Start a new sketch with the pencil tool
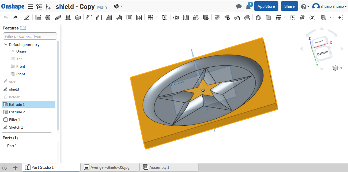Screen dimensions: 348x172 coord(27,18)
